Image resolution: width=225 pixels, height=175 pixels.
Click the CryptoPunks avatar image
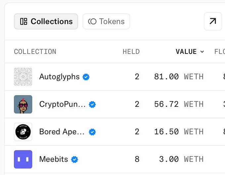[23, 104]
